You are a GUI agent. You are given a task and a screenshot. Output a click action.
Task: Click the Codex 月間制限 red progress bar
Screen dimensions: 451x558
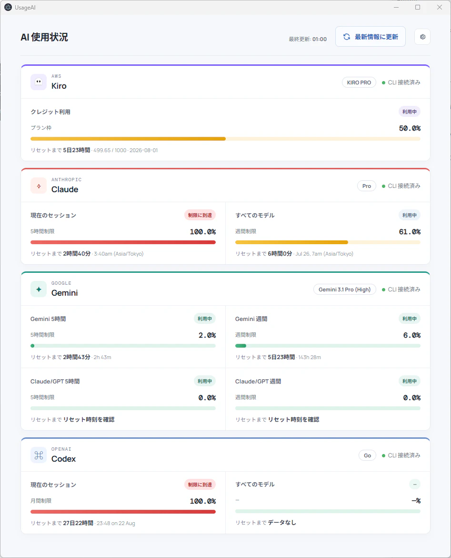tap(123, 512)
